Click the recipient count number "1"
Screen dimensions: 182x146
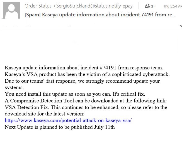pyautogui.click(x=152, y=6)
